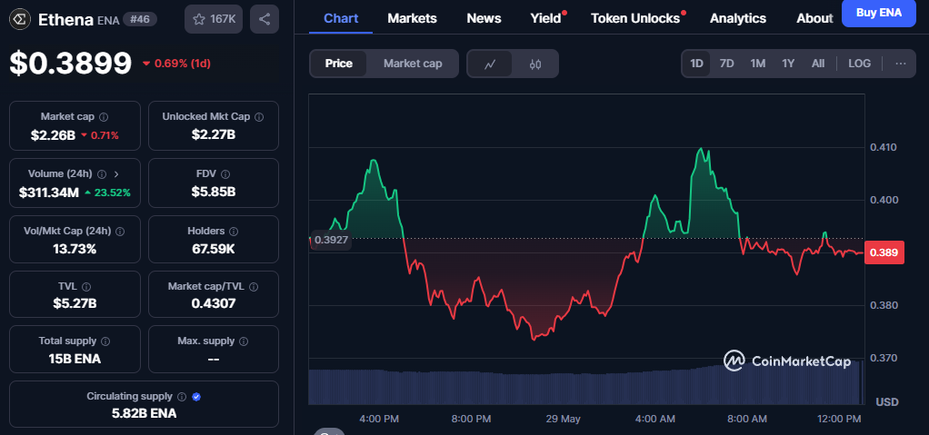Switch to line chart view icon
This screenshot has height=435, width=929.
489,64
